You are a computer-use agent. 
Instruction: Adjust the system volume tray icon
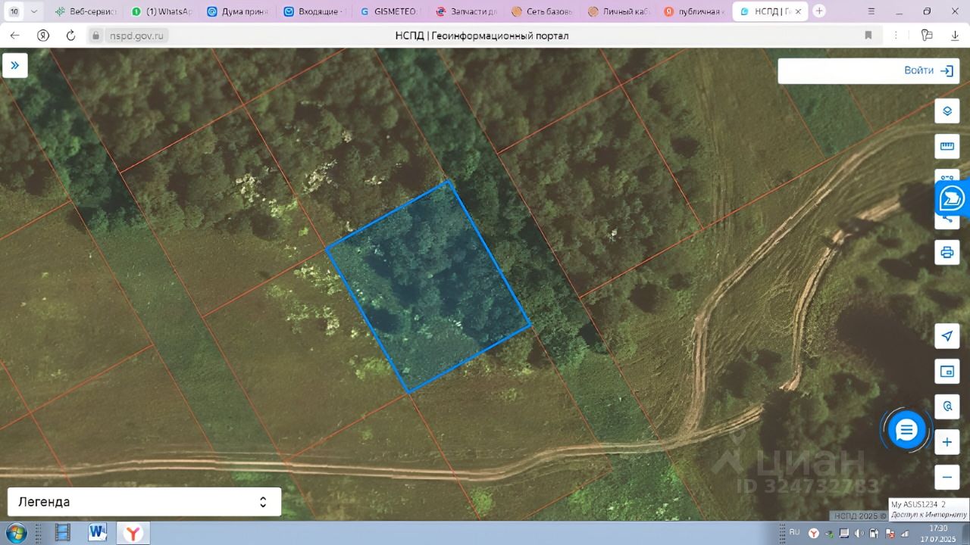pos(859,534)
